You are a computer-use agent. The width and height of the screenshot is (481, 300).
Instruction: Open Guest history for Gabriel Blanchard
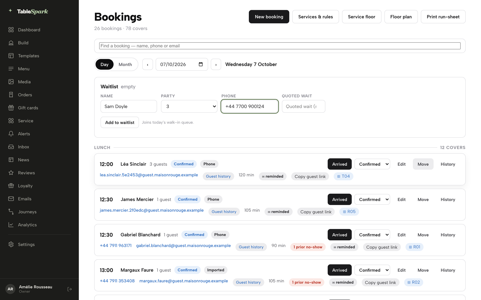[x=251, y=247]
